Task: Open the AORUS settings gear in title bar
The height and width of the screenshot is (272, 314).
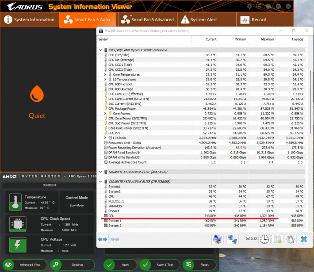Action: click(x=249, y=6)
